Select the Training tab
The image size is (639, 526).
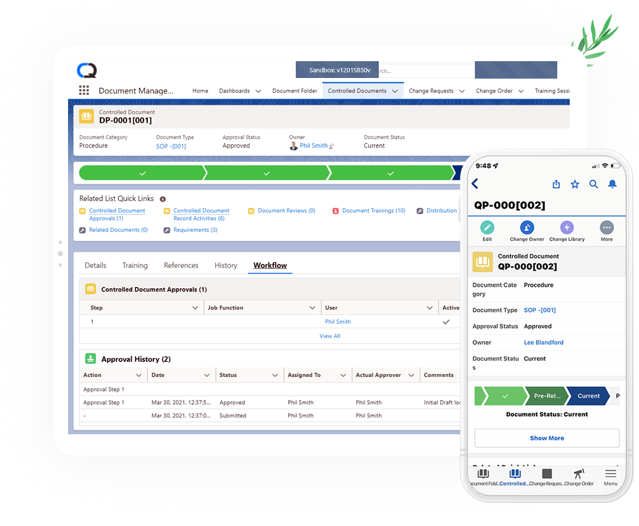[135, 265]
